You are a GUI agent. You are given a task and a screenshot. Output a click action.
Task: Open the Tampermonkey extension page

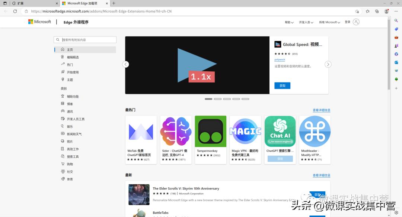(210, 131)
